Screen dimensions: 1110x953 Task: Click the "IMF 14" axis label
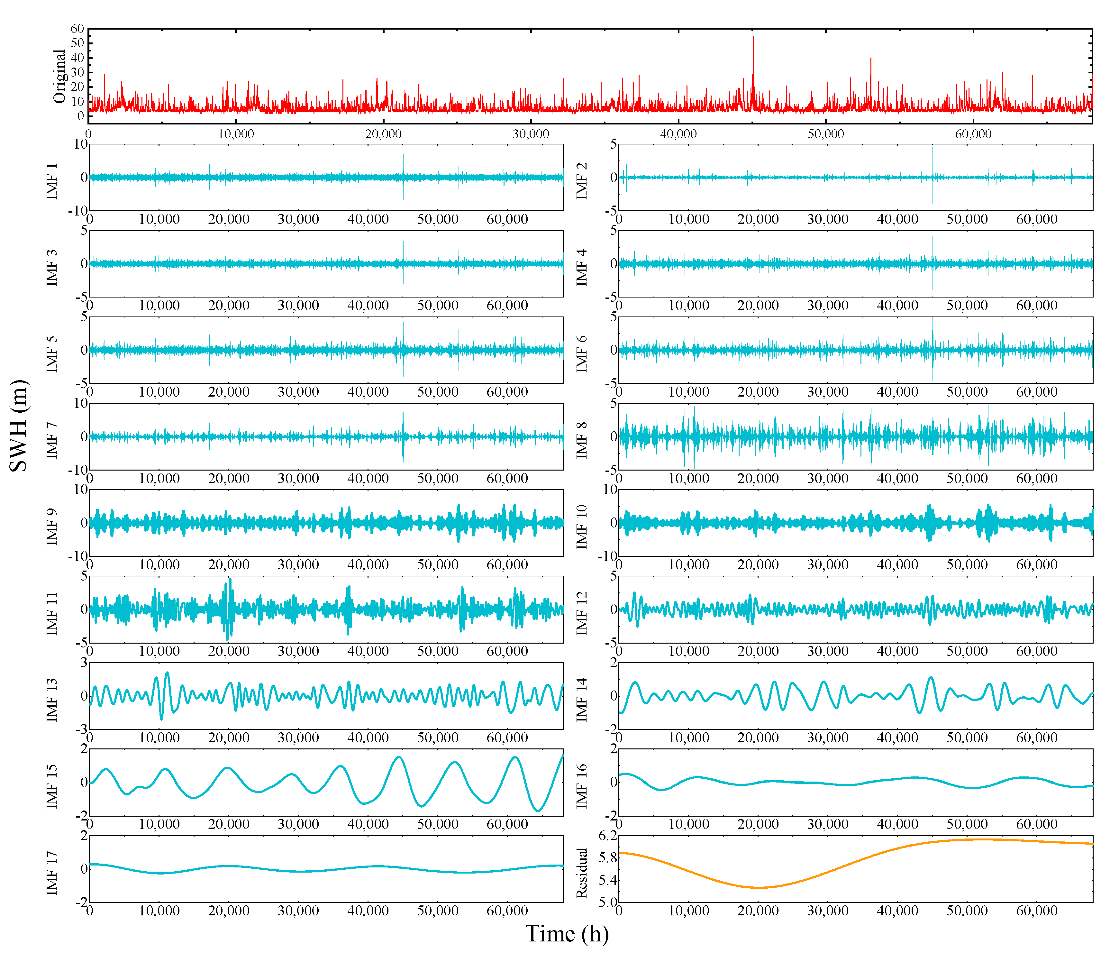tap(582, 700)
